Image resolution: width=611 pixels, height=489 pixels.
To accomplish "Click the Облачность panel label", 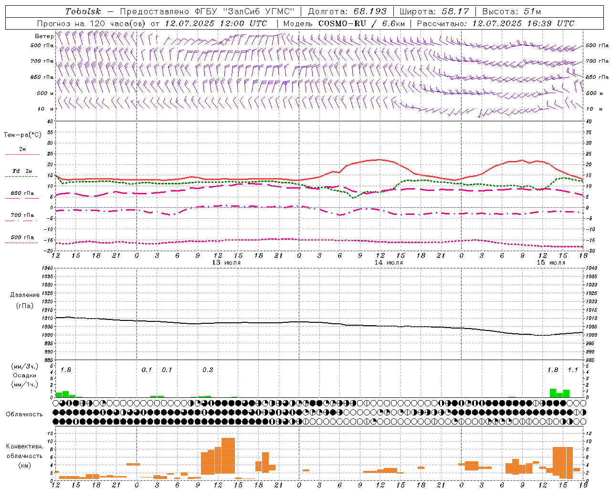I will coord(24,415).
